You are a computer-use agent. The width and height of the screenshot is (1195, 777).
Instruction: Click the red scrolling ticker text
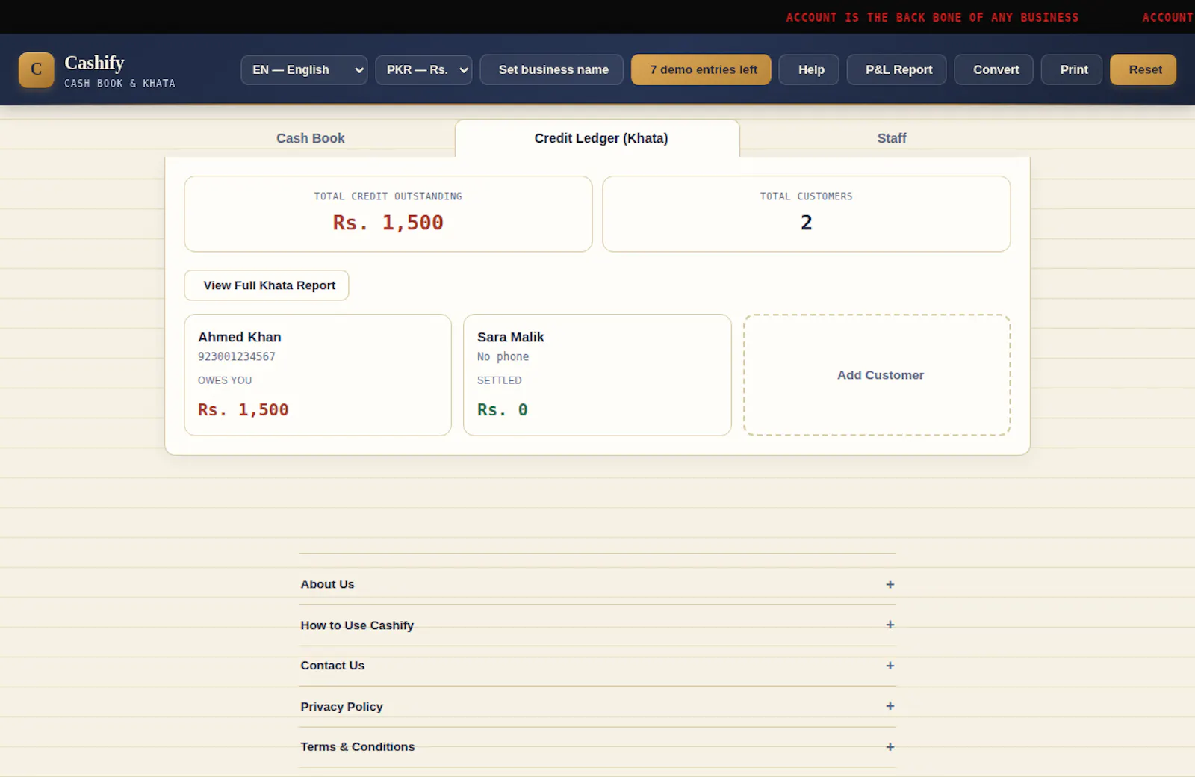(932, 17)
